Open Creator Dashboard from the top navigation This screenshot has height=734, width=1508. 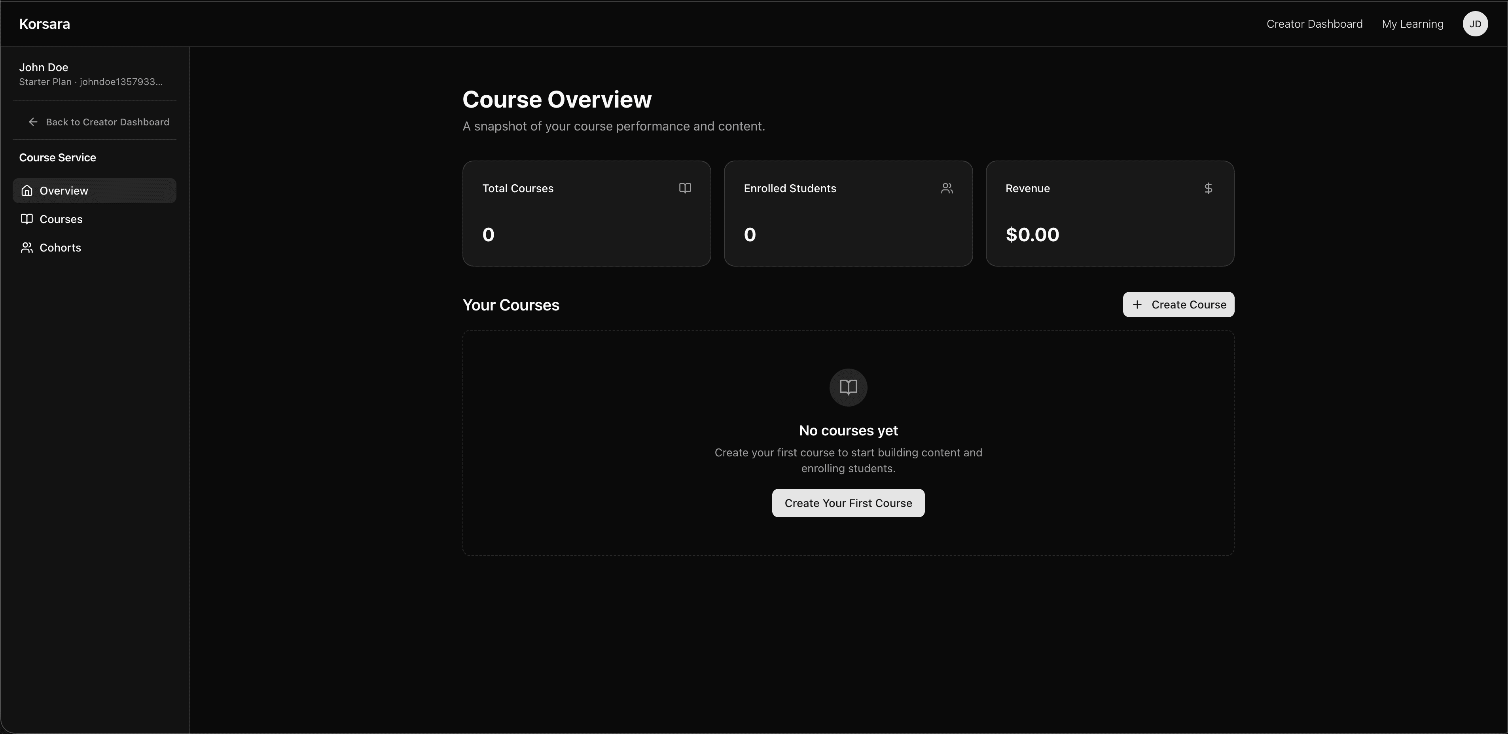(x=1314, y=23)
